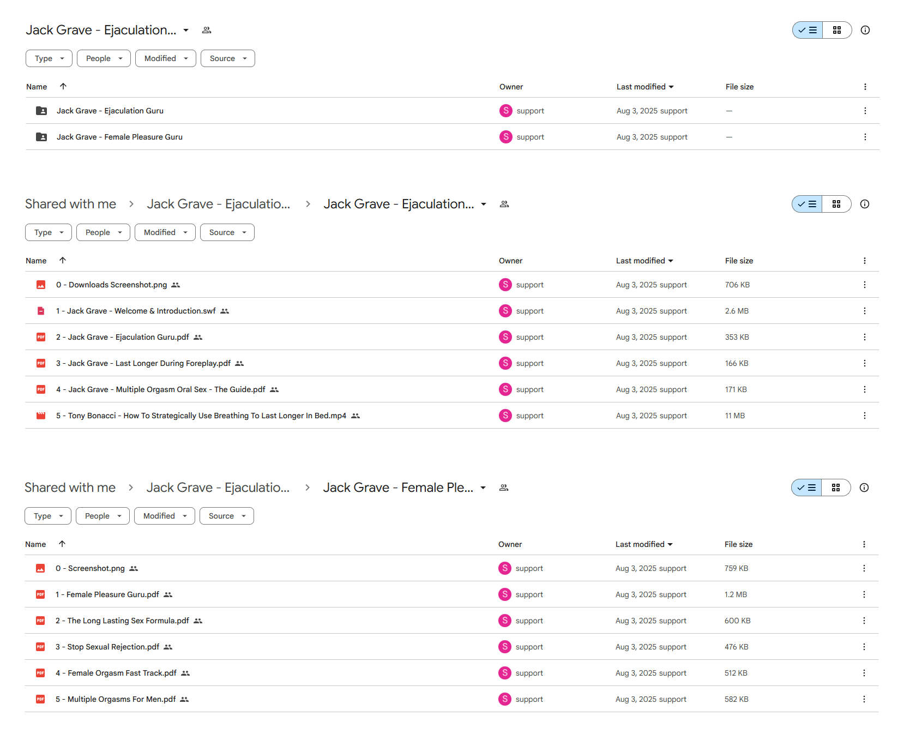The image size is (916, 746).
Task: Click the shared people icon beside the top folder title
Action: pos(207,30)
